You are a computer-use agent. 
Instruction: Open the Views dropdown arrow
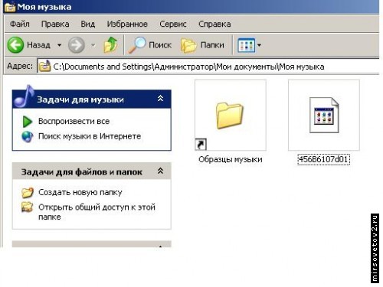tap(259, 45)
